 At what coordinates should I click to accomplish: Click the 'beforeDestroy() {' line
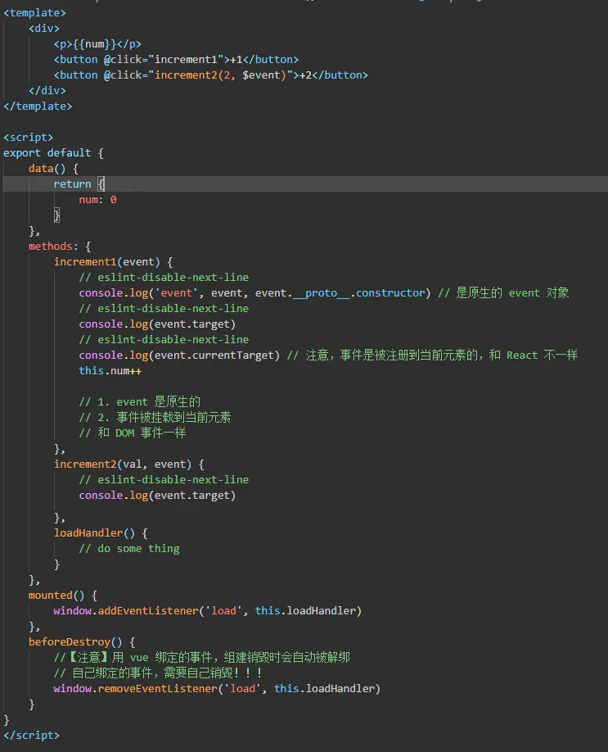pyautogui.click(x=82, y=641)
